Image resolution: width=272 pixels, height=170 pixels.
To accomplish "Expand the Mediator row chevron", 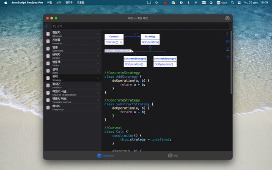I will click(x=98, y=85).
